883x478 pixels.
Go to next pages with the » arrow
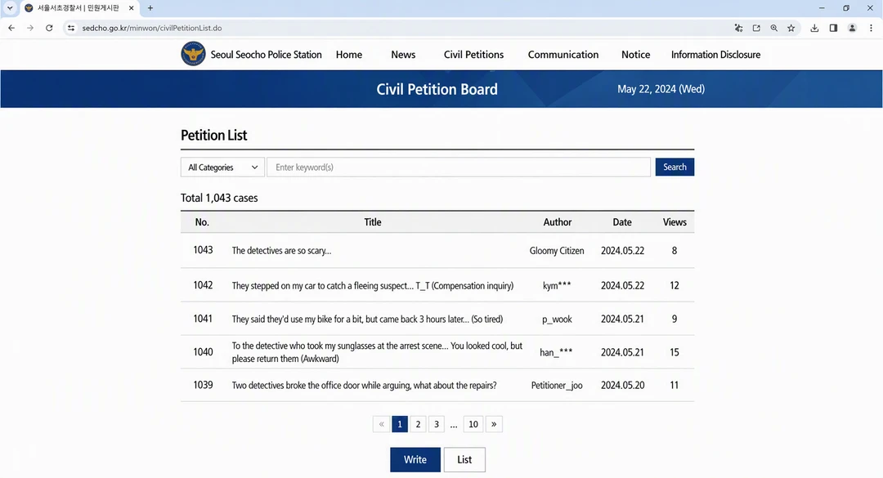pos(494,424)
